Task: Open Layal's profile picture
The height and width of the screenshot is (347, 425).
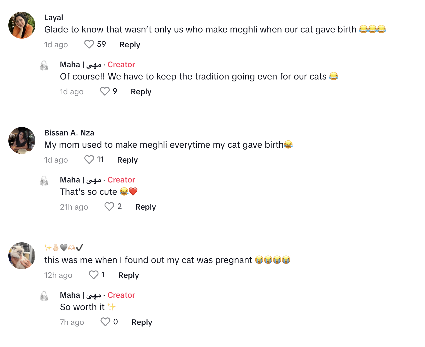Action: tap(22, 25)
